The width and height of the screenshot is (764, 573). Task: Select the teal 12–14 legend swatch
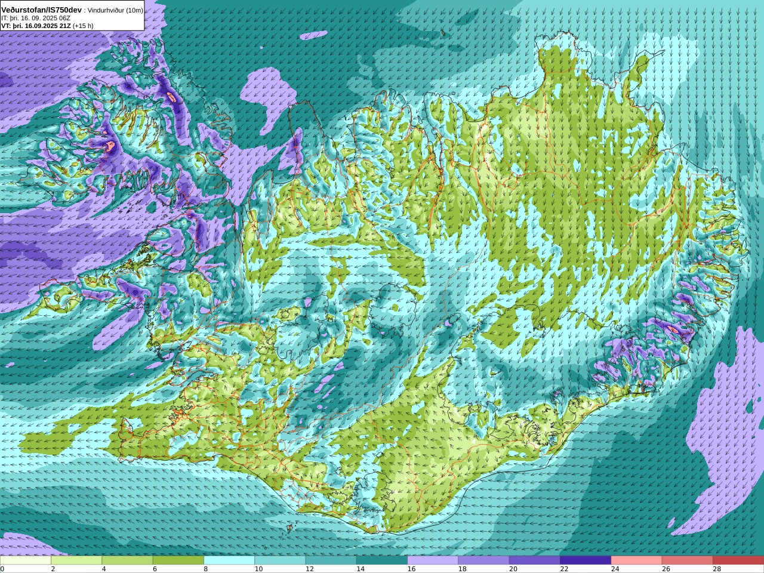point(331,560)
